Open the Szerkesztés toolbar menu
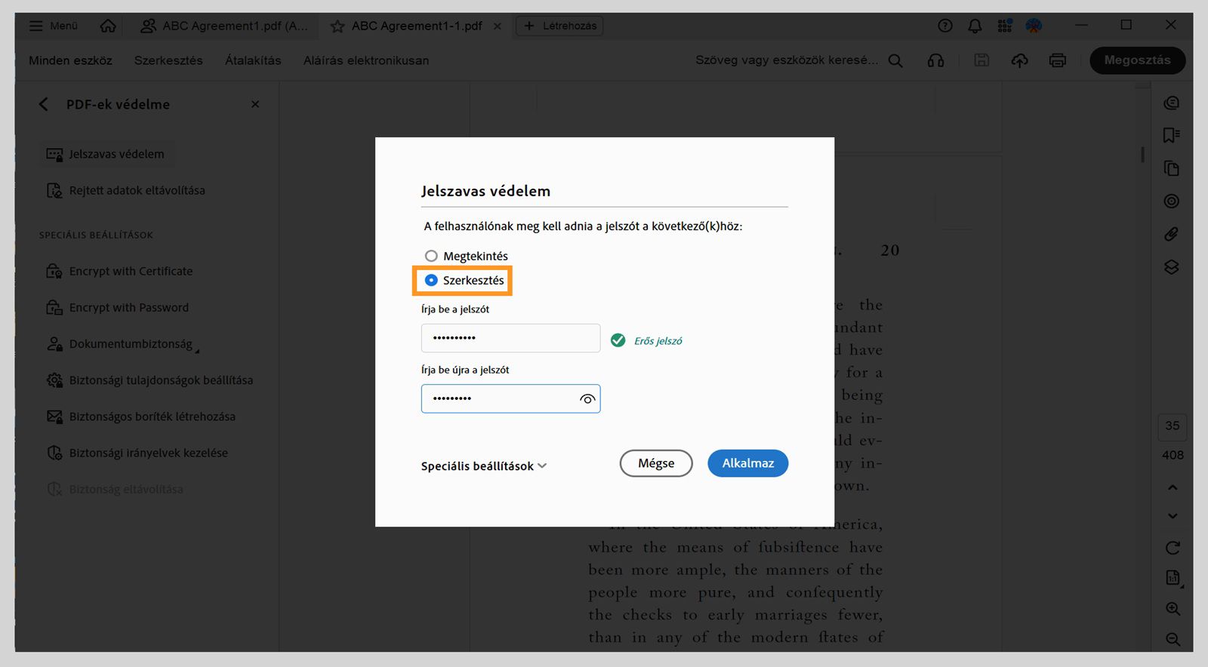Screen dimensions: 1208x667 (x=168, y=60)
